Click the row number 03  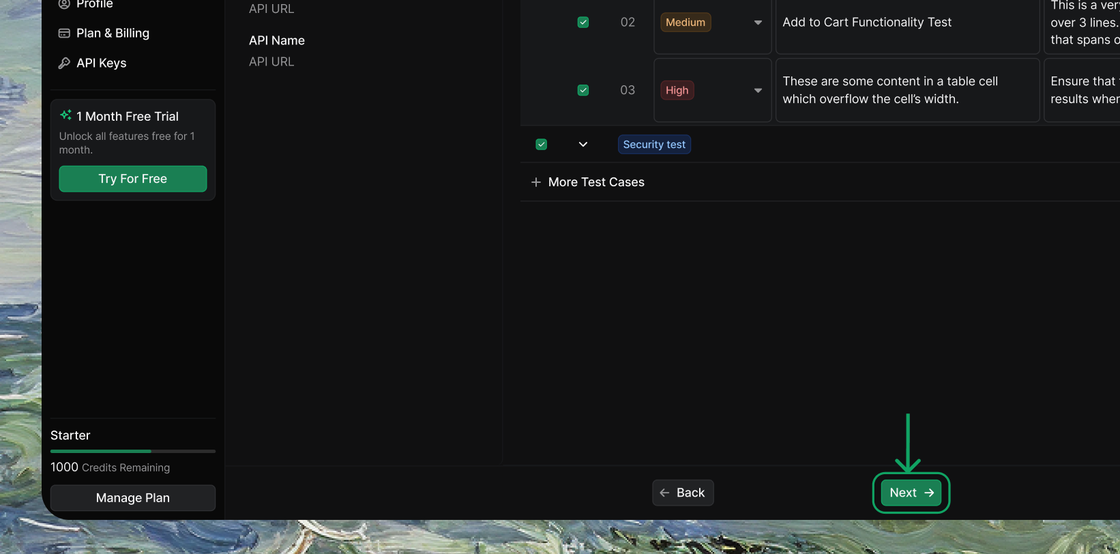628,90
